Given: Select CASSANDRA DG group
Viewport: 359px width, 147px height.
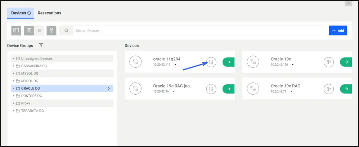Looking at the screenshot, I should (62, 66).
